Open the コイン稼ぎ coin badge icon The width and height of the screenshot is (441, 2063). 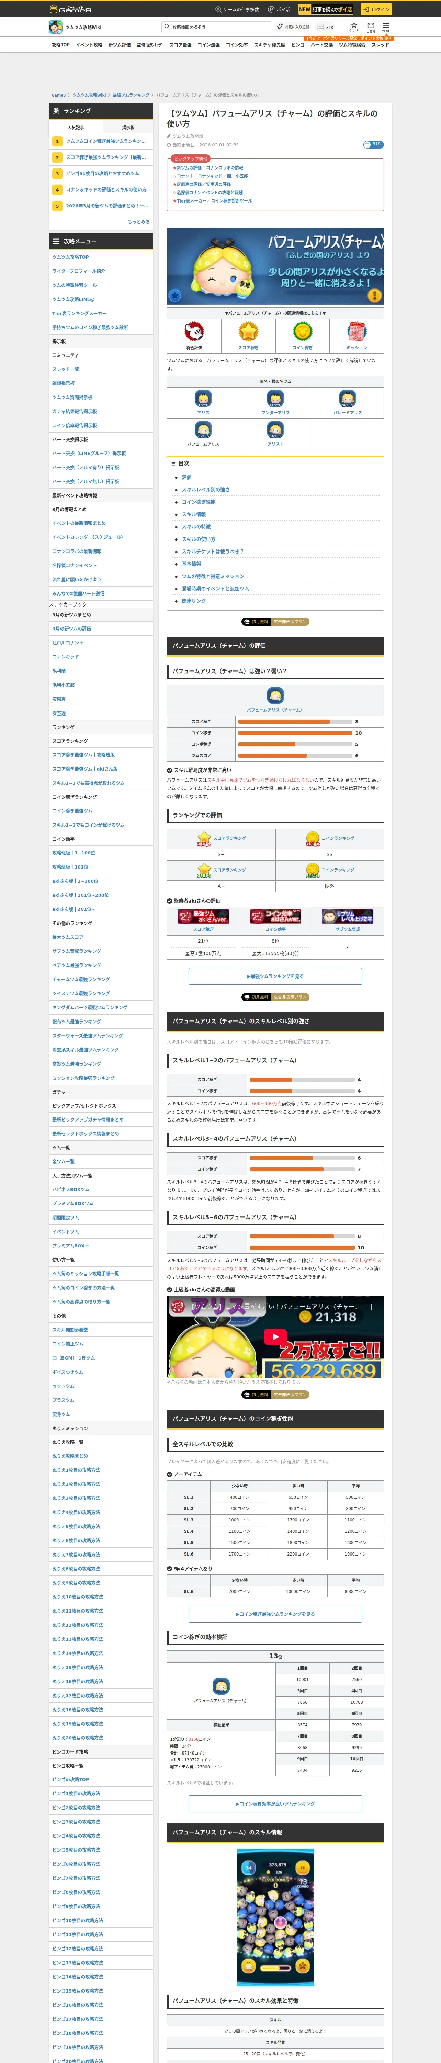tap(303, 331)
